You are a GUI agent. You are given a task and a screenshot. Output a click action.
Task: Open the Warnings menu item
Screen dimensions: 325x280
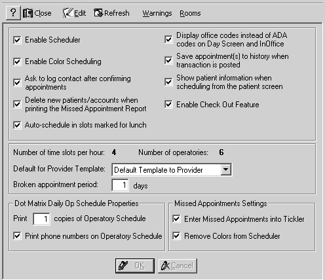[x=157, y=13]
